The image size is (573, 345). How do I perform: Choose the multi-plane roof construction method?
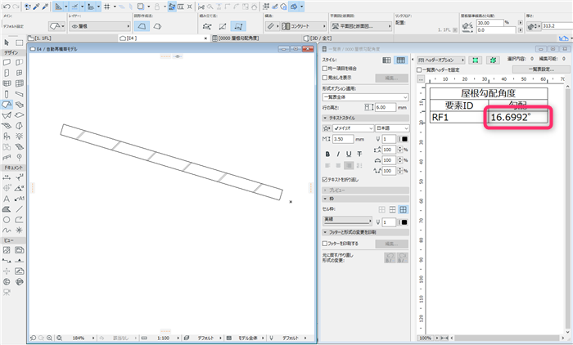click(x=157, y=26)
